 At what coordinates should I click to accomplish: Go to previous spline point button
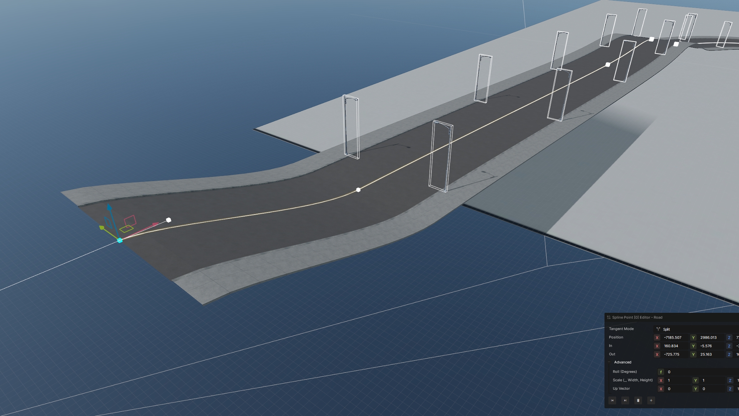[612, 401]
